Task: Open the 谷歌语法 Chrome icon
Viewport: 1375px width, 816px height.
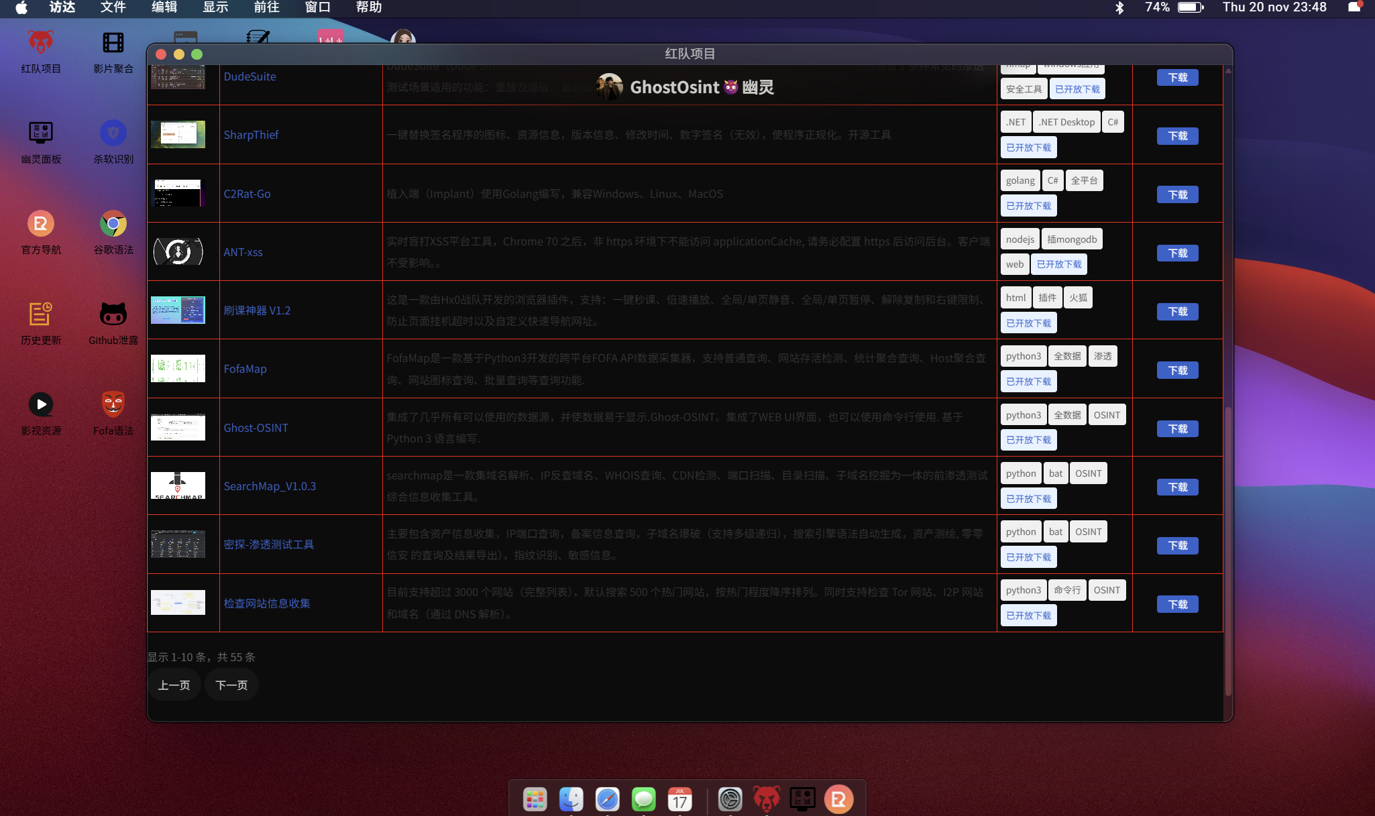Action: (x=113, y=224)
